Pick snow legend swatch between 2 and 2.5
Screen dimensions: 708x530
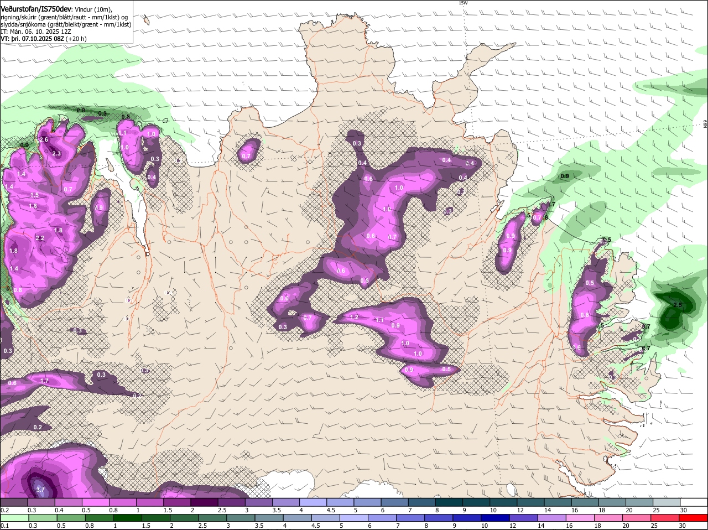click(204, 502)
